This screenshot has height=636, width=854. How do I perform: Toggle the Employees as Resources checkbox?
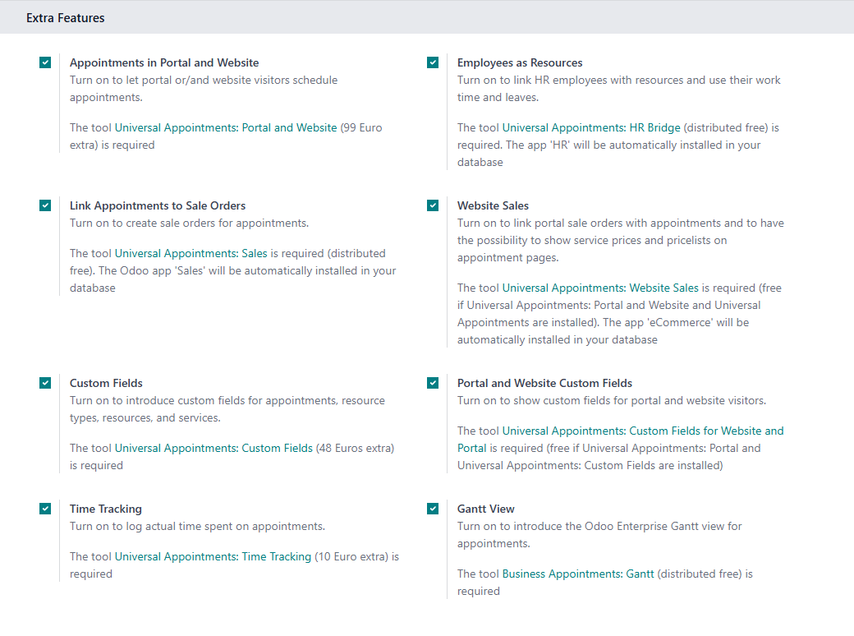click(433, 62)
